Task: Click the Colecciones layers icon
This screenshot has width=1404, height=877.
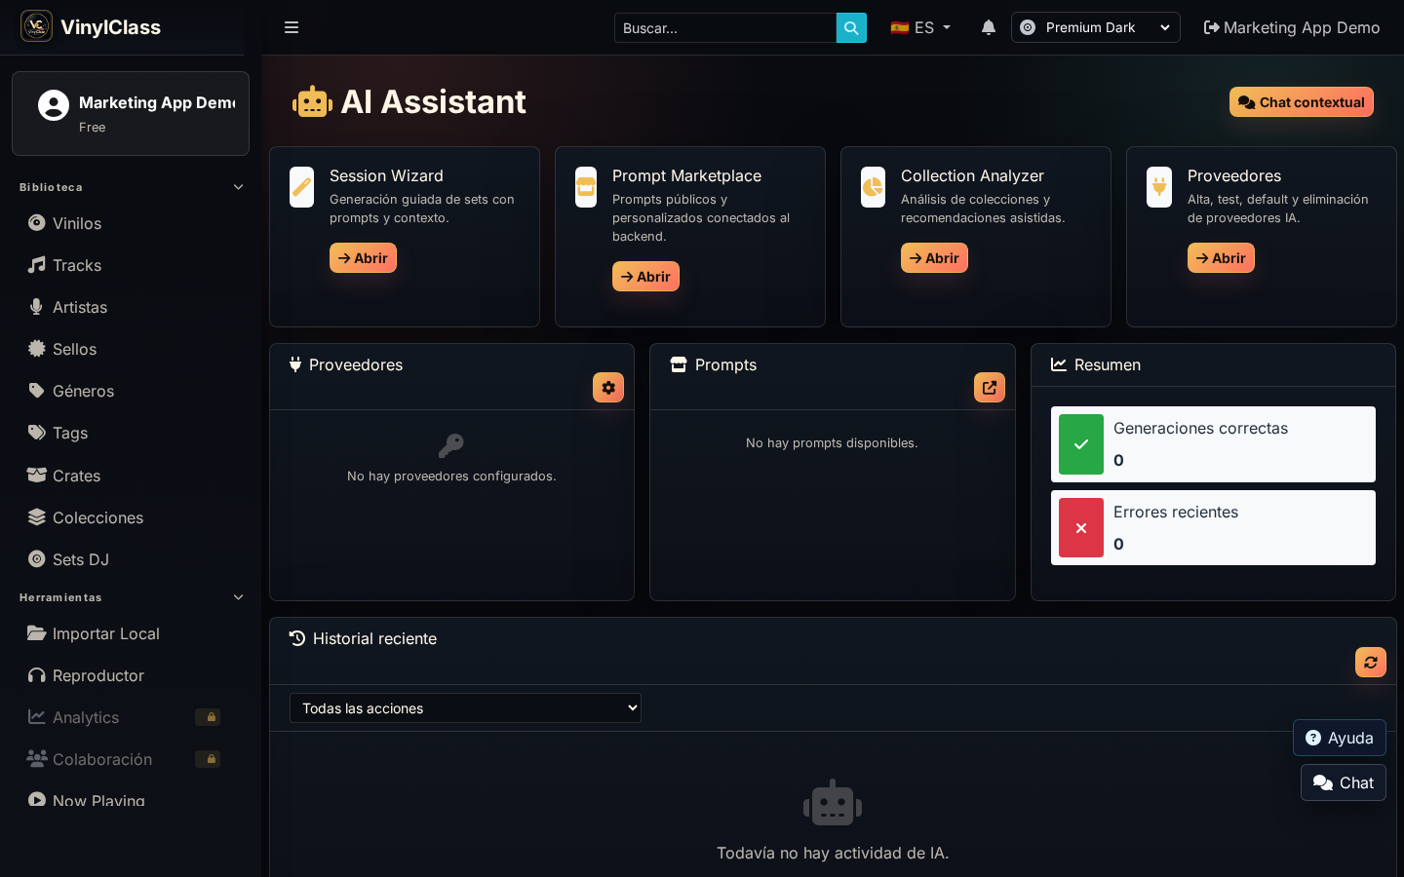Action: [37, 516]
